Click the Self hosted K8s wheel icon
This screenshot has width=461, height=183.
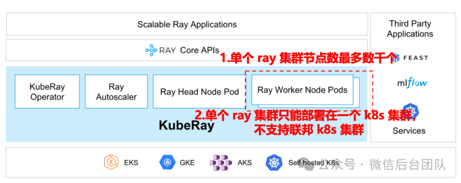(274, 163)
